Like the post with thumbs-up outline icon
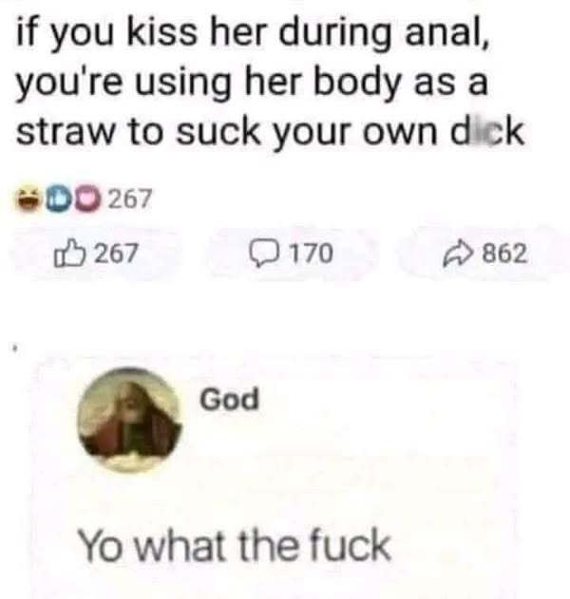The height and width of the screenshot is (599, 570). click(68, 253)
